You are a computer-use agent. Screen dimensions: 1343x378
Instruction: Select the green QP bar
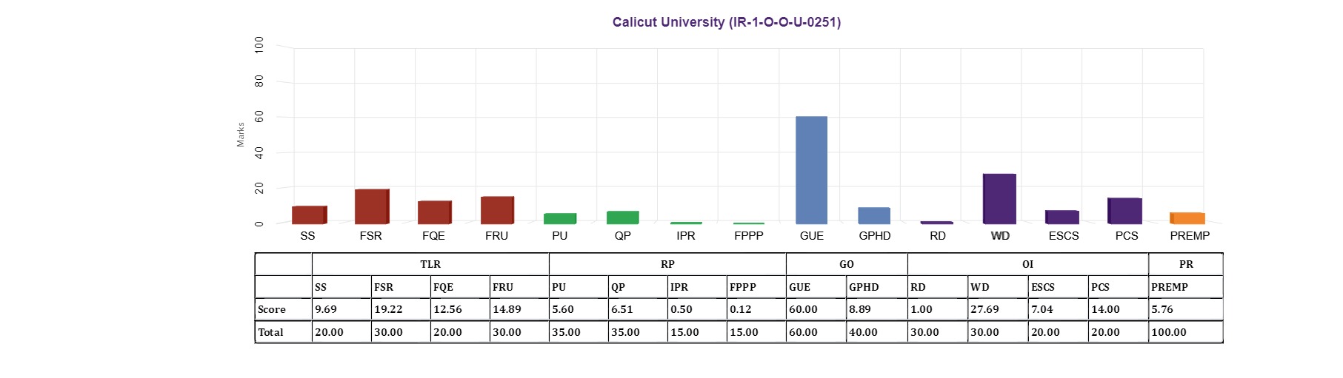click(x=623, y=217)
